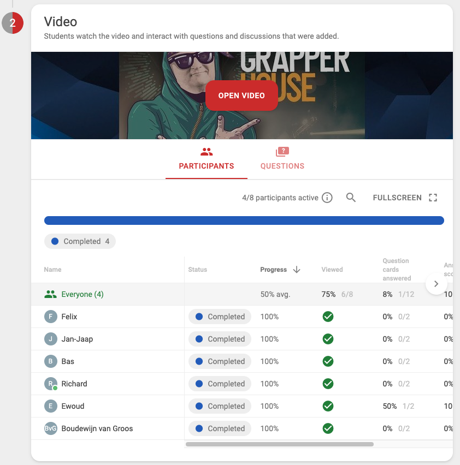Click the 4/8 participants active text
This screenshot has width=460, height=465.
(x=280, y=198)
